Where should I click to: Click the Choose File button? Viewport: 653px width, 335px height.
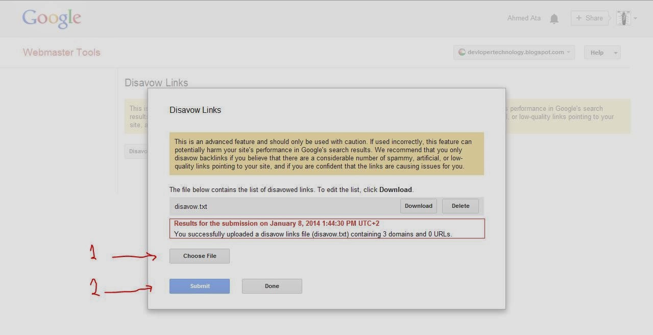[x=200, y=256]
